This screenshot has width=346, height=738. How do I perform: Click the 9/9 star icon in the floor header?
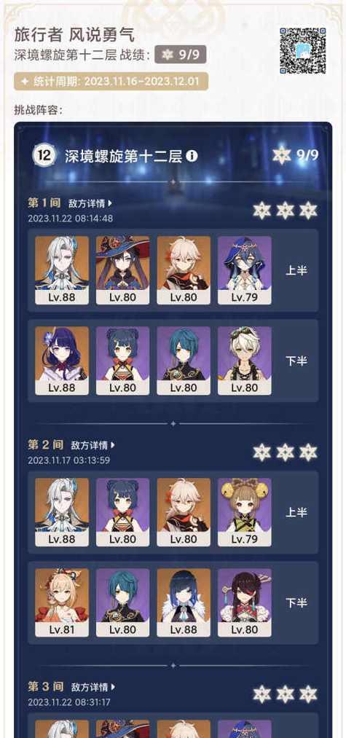pos(282,155)
